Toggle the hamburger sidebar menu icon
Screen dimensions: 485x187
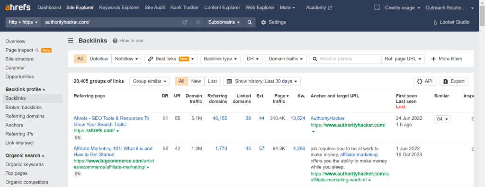(x=71, y=41)
